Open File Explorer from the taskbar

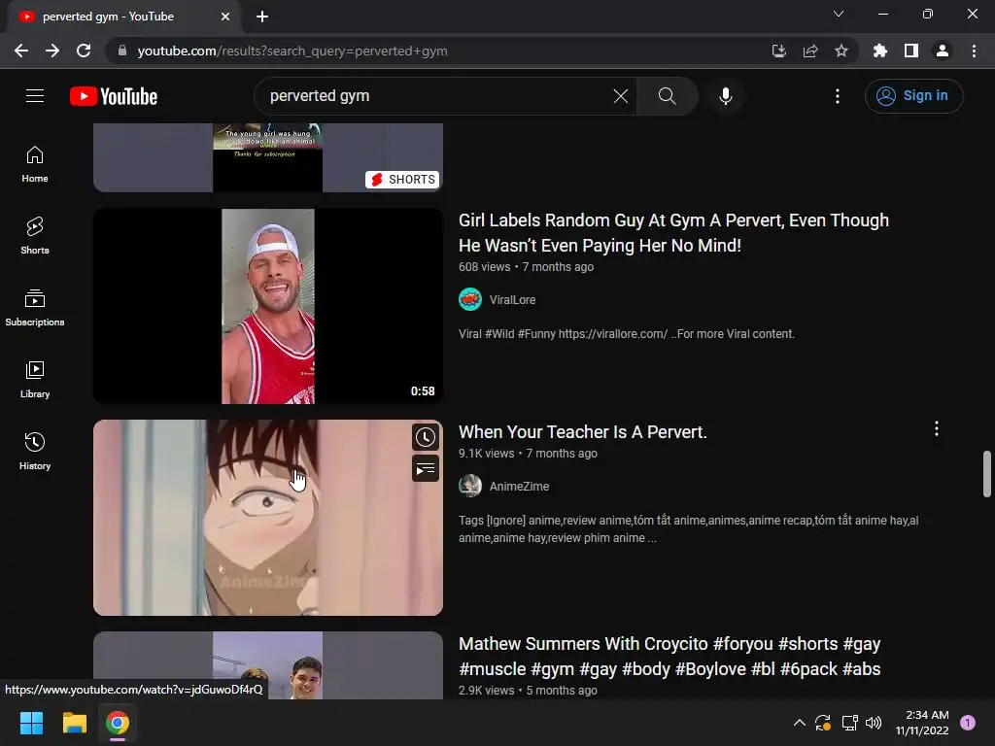[x=74, y=723]
